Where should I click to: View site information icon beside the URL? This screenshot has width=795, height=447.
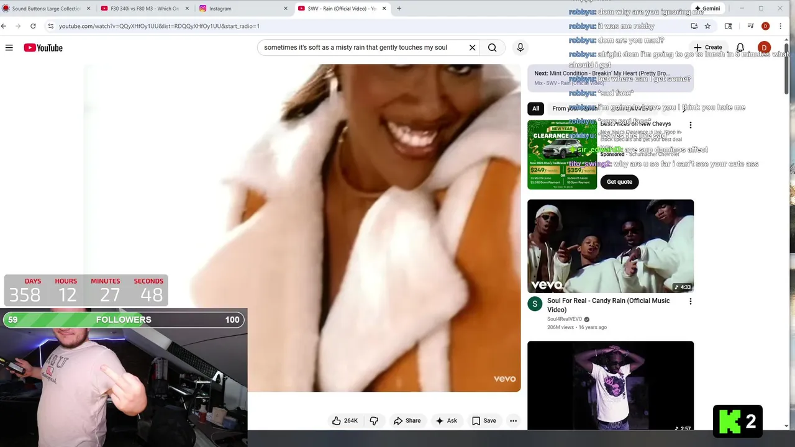click(51, 26)
